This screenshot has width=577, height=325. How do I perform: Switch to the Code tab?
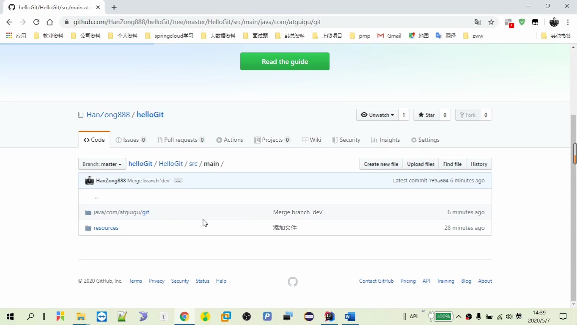(94, 140)
